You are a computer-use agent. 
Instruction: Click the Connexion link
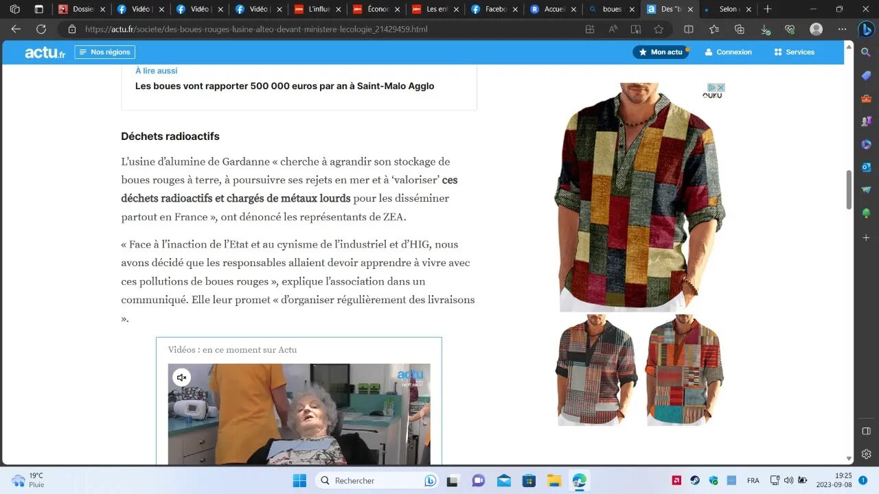coord(728,52)
